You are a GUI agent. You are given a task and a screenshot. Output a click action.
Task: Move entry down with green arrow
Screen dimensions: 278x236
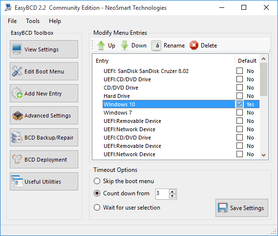coord(125,46)
